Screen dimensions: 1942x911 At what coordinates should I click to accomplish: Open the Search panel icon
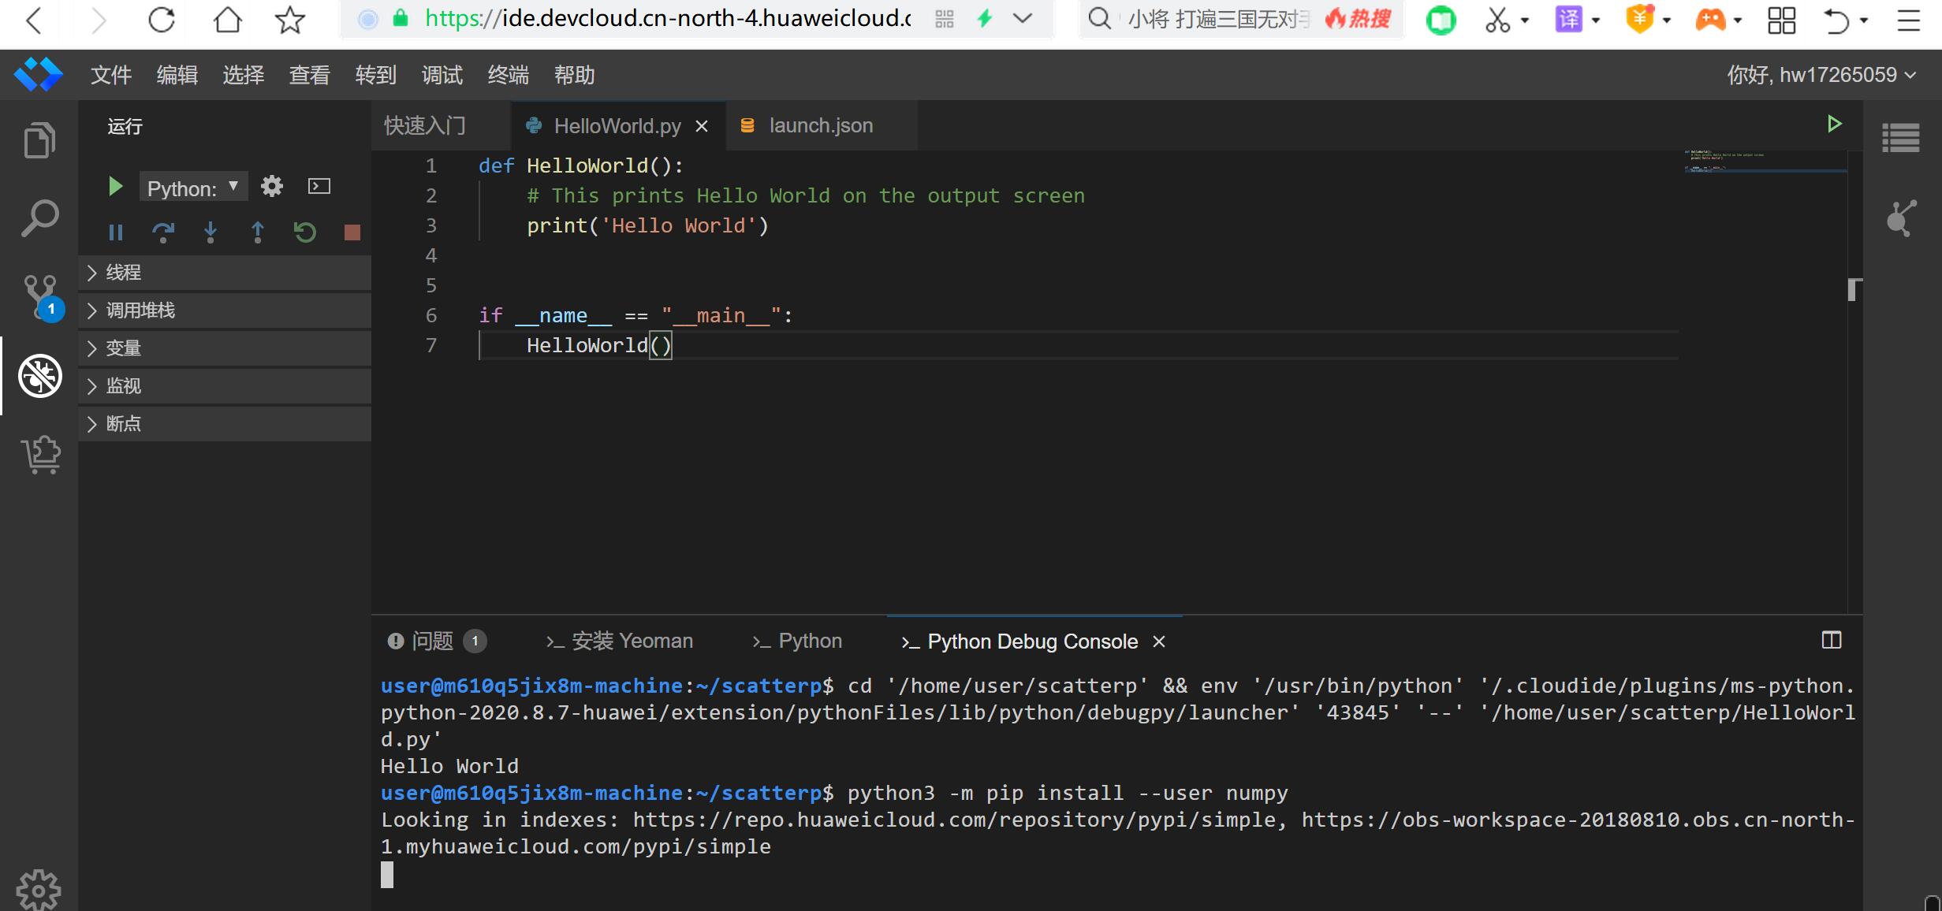click(x=39, y=218)
